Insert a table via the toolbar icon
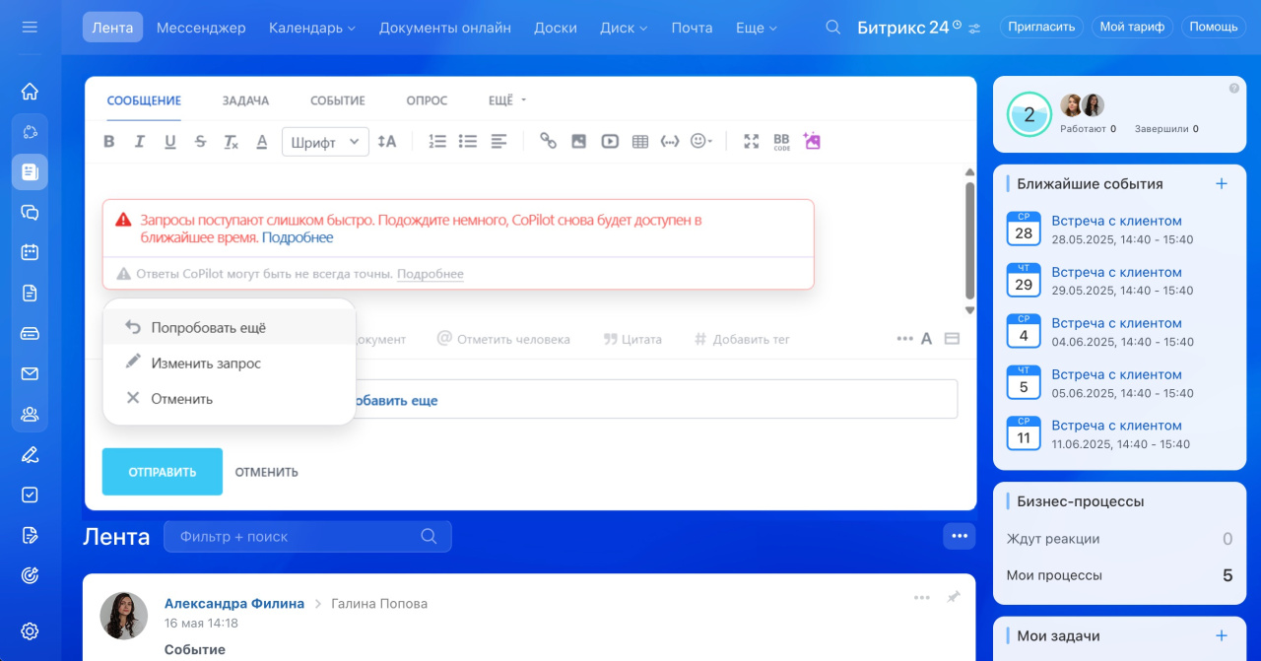Image resolution: width=1261 pixels, height=661 pixels. tap(640, 142)
